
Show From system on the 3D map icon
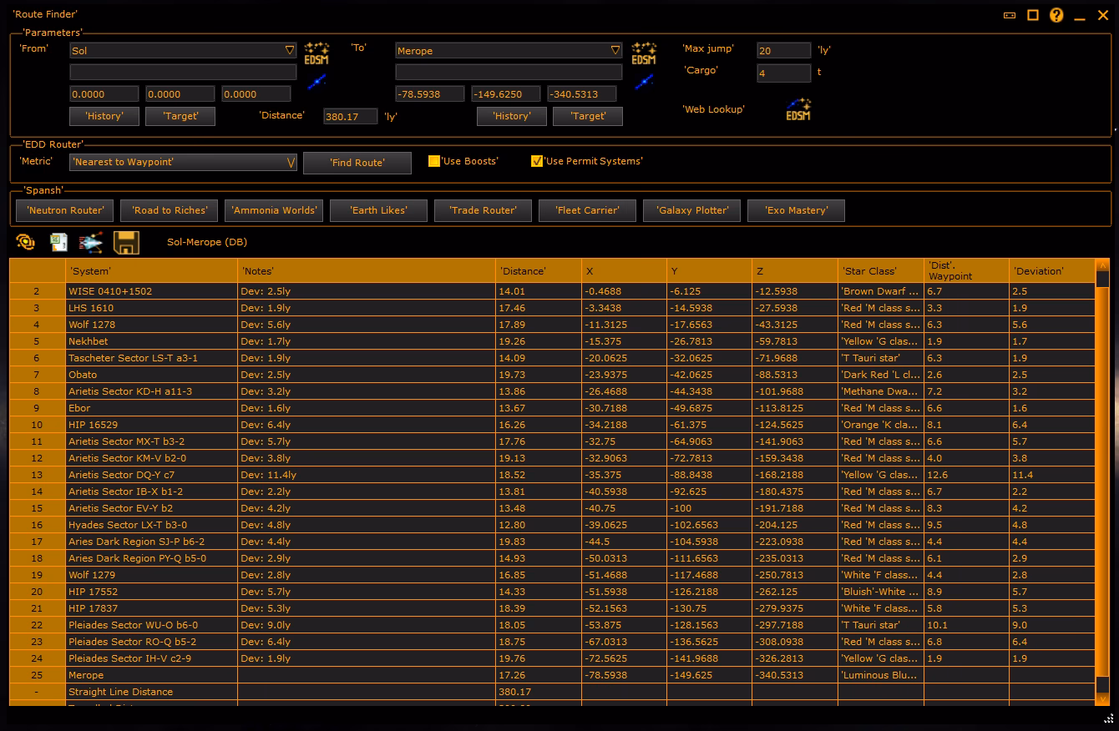pyautogui.click(x=316, y=82)
